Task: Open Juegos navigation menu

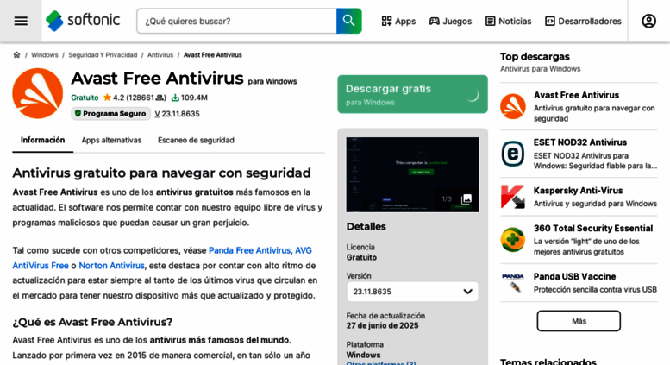Action: click(450, 21)
